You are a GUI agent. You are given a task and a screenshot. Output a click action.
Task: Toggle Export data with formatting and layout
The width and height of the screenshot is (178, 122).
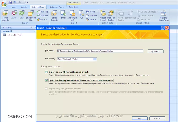46,72
